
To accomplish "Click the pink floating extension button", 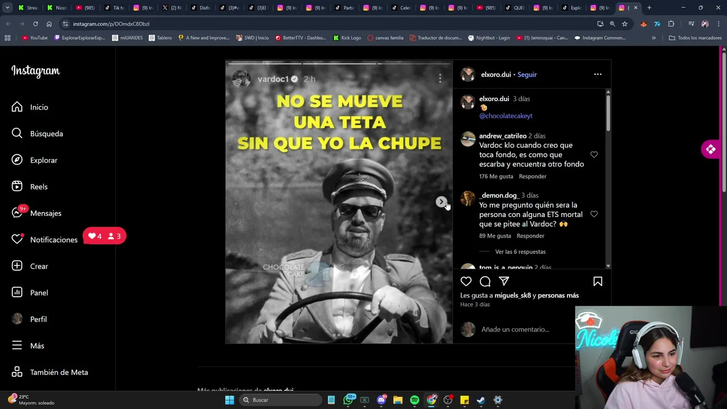I will coord(711,149).
